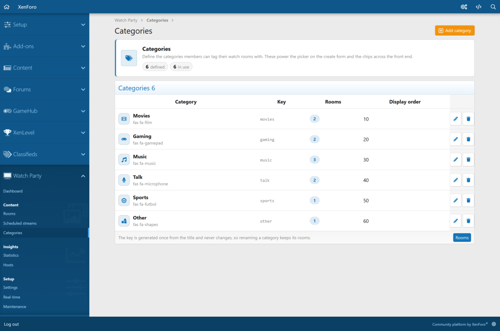
Task: Expand the XenLevel sidebar section chevron
Action: (83, 132)
